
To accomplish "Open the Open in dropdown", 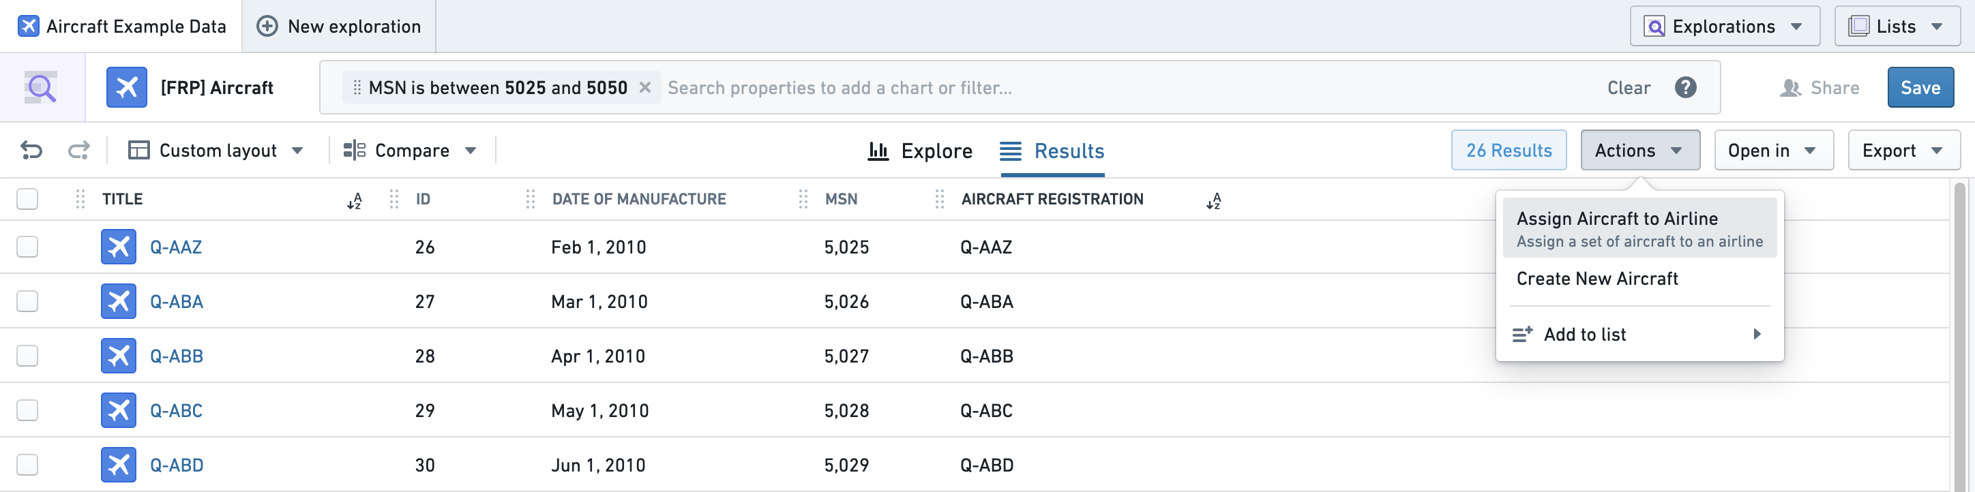I will pyautogui.click(x=1773, y=150).
